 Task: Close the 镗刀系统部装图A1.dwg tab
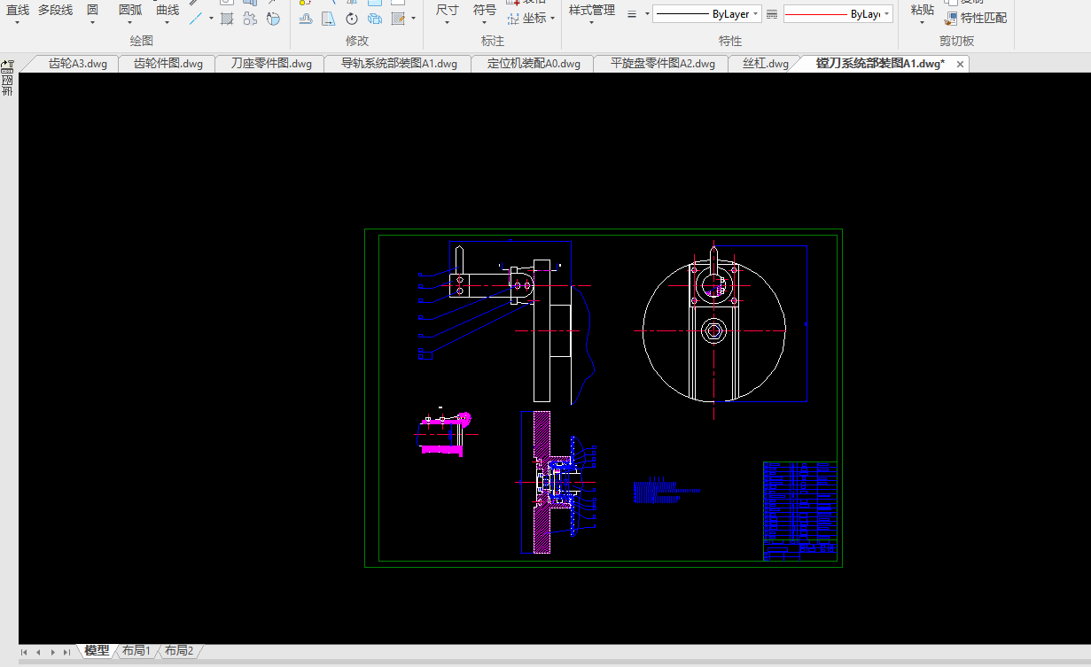click(960, 64)
